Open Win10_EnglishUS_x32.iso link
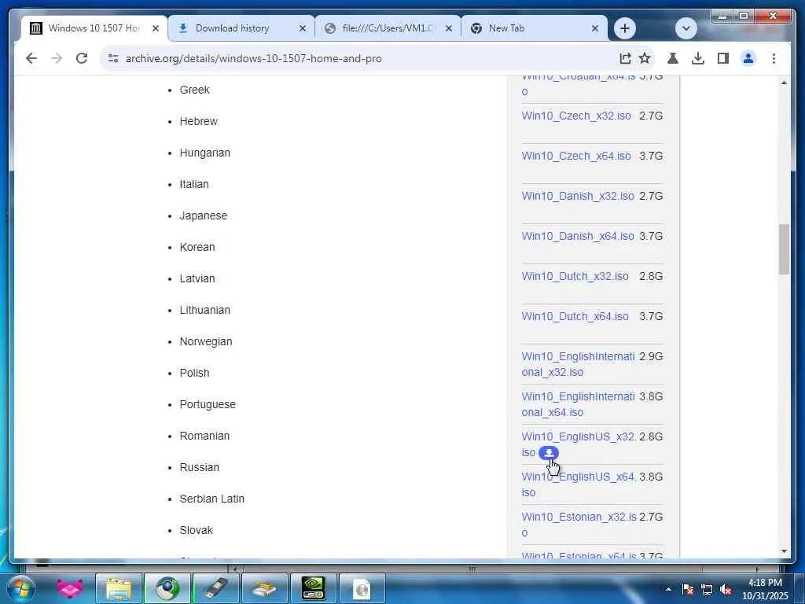805x604 pixels. 578,436
